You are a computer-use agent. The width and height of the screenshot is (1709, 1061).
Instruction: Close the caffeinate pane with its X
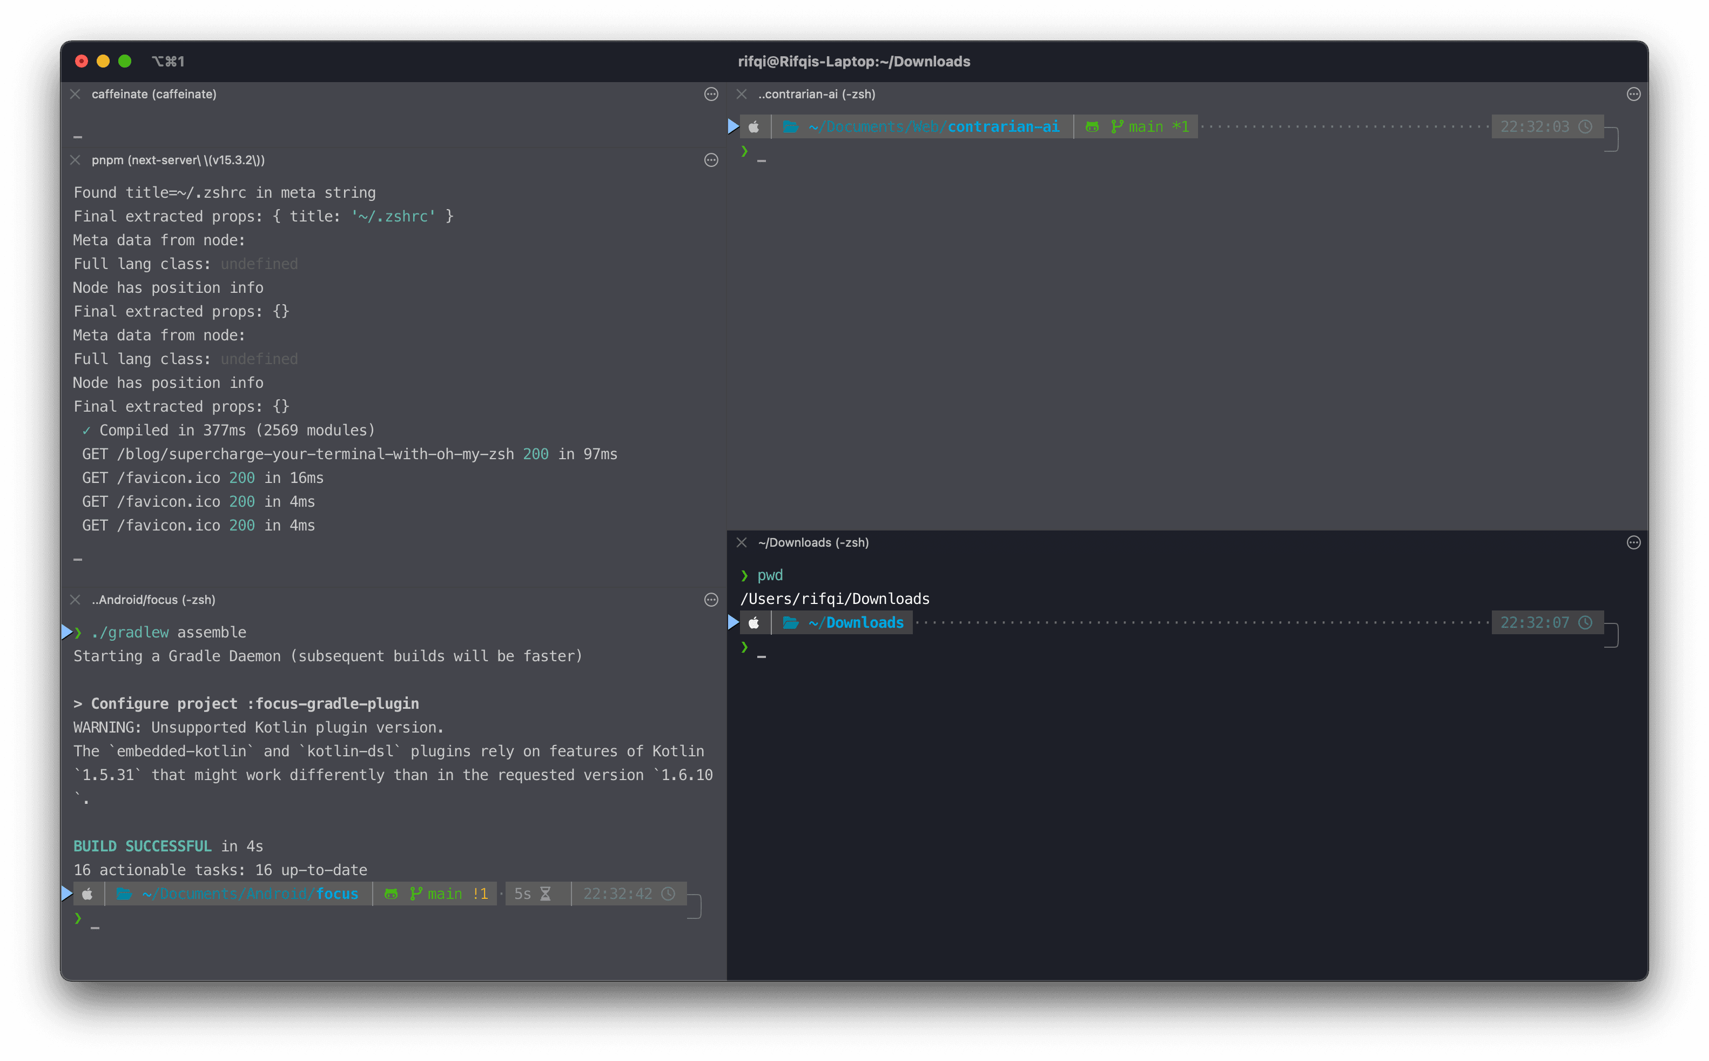coord(75,93)
